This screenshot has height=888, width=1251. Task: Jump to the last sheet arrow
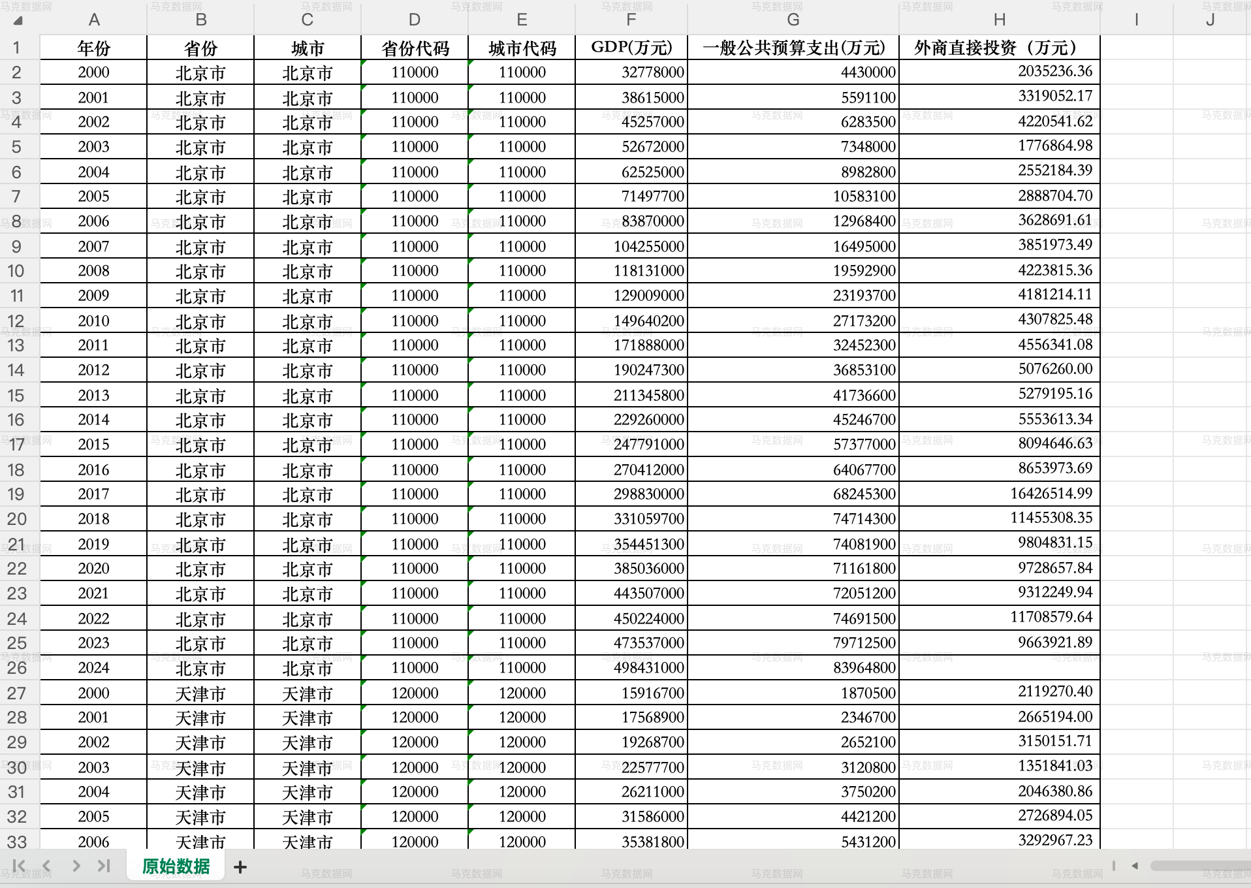point(104,866)
